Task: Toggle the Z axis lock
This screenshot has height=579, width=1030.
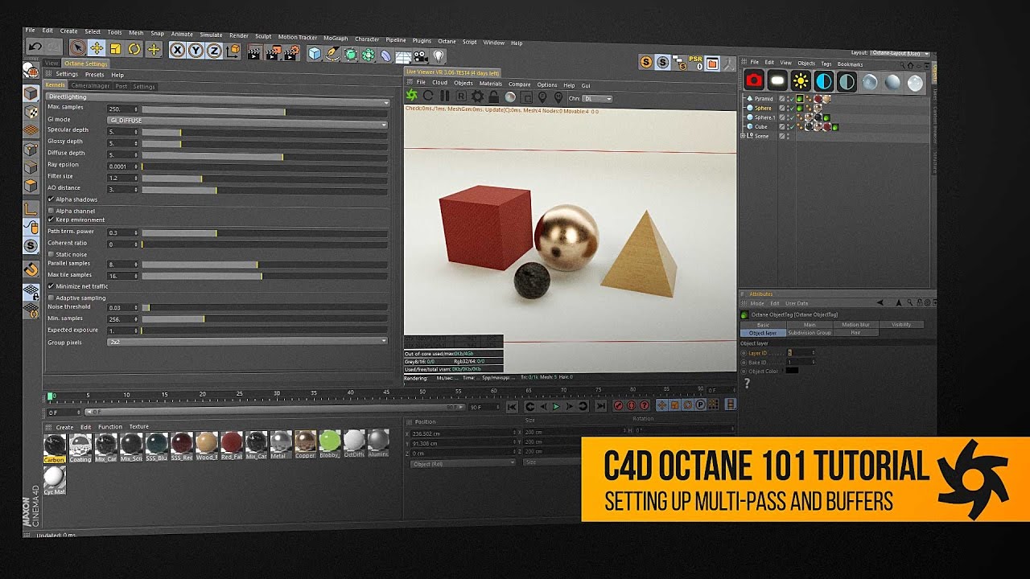Action: pos(214,51)
